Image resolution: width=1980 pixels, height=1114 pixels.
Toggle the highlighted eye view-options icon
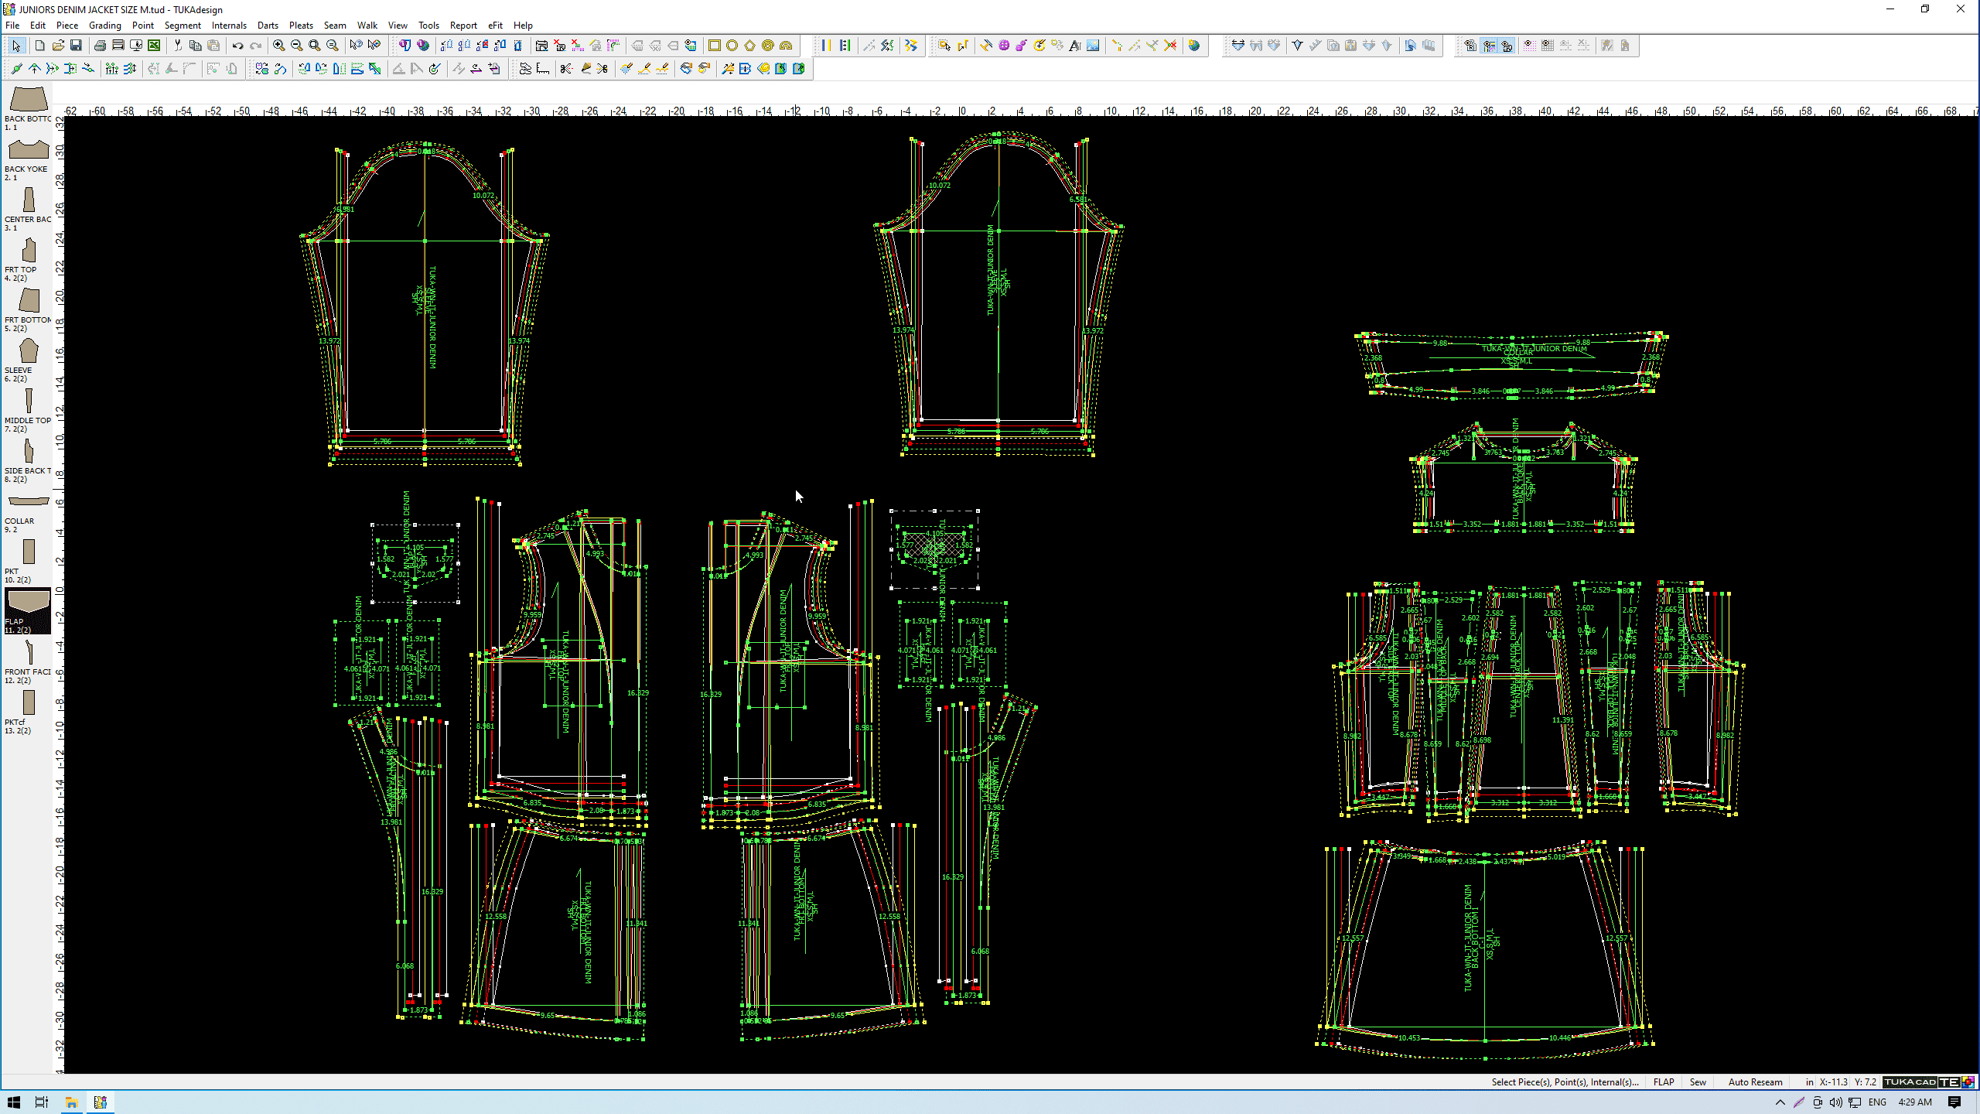click(x=1489, y=46)
